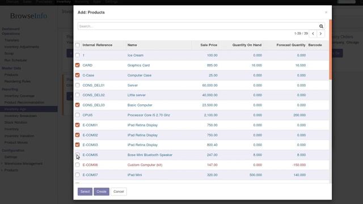
Task: Open the Computer Case product name
Action: coord(140,75)
